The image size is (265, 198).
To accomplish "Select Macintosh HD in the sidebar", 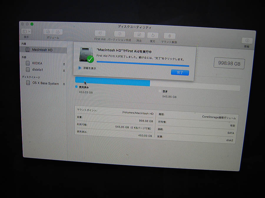I will point(44,50).
